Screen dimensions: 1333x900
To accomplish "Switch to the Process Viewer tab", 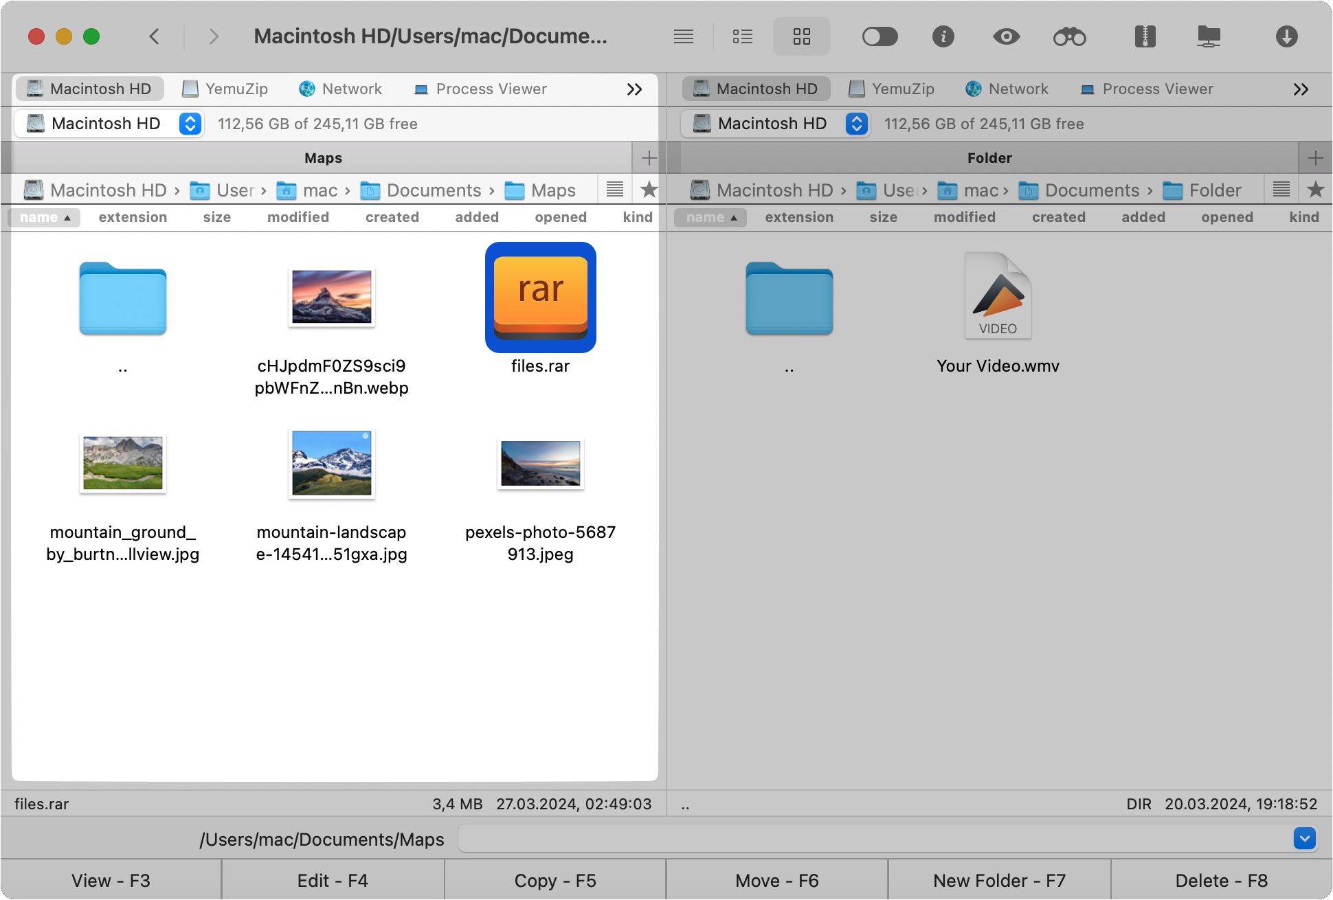I will pyautogui.click(x=481, y=89).
